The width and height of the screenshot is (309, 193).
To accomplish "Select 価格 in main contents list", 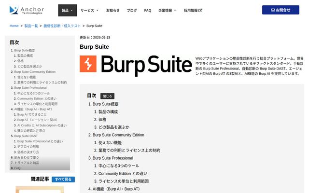I will click(x=102, y=120).
